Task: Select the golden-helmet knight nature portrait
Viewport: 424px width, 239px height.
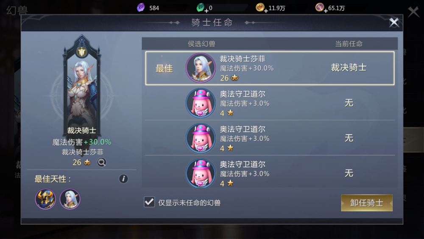Action: [x=45, y=199]
